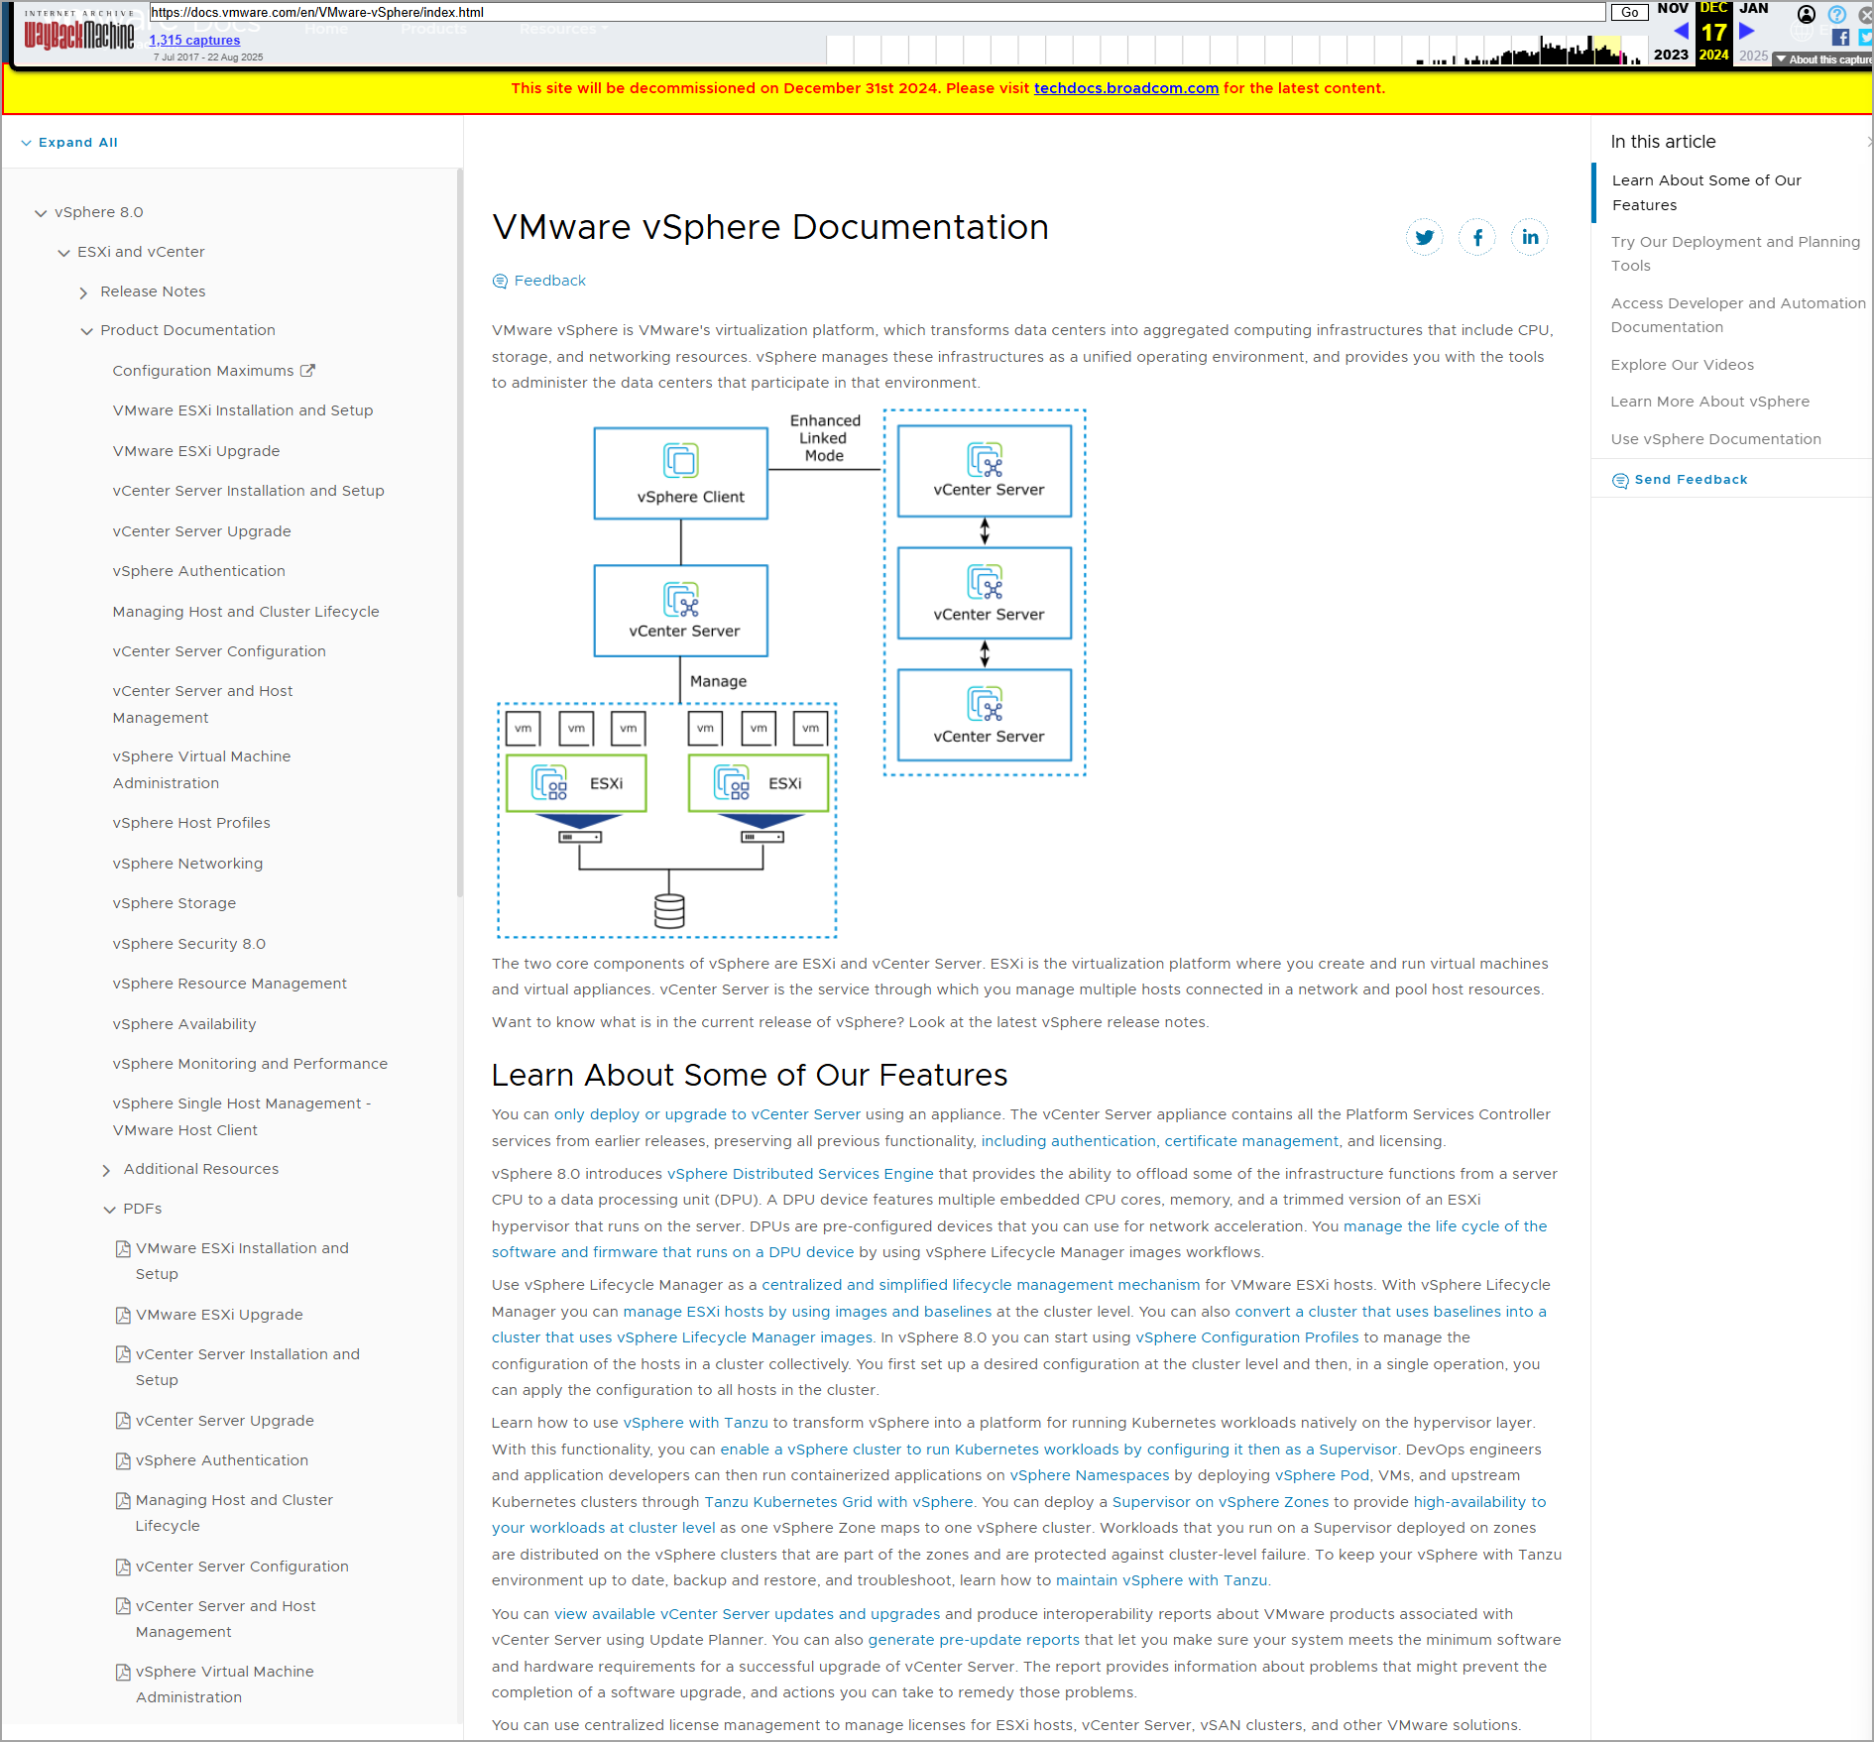Open the techdocs.broadcom.com link
The image size is (1874, 1742).
1125,88
